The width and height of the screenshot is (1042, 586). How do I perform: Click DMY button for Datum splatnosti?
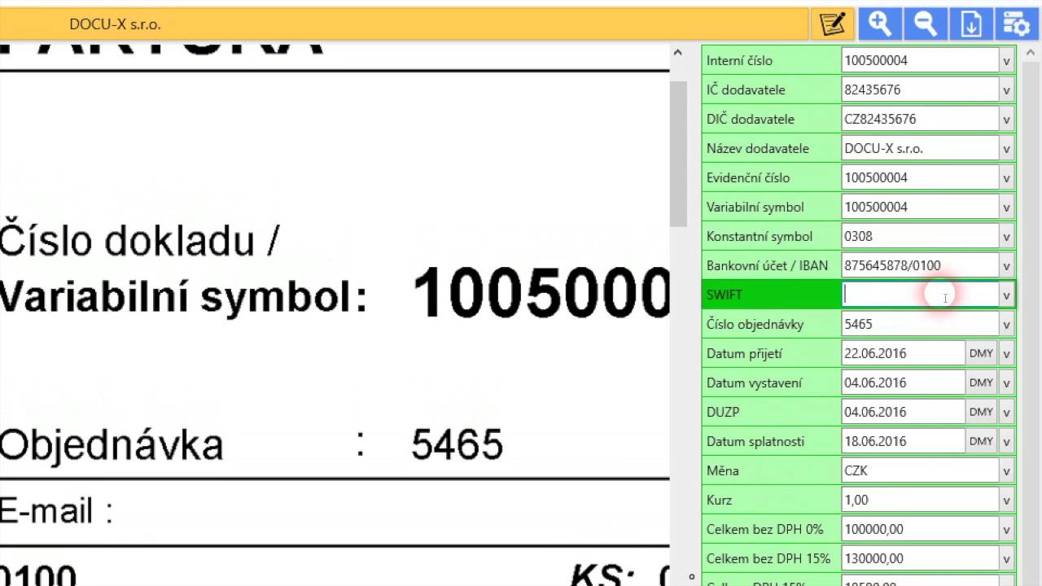pos(981,441)
